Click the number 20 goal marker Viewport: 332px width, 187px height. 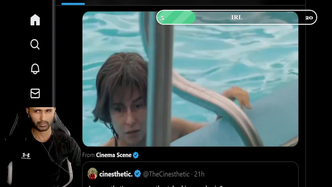click(x=309, y=18)
